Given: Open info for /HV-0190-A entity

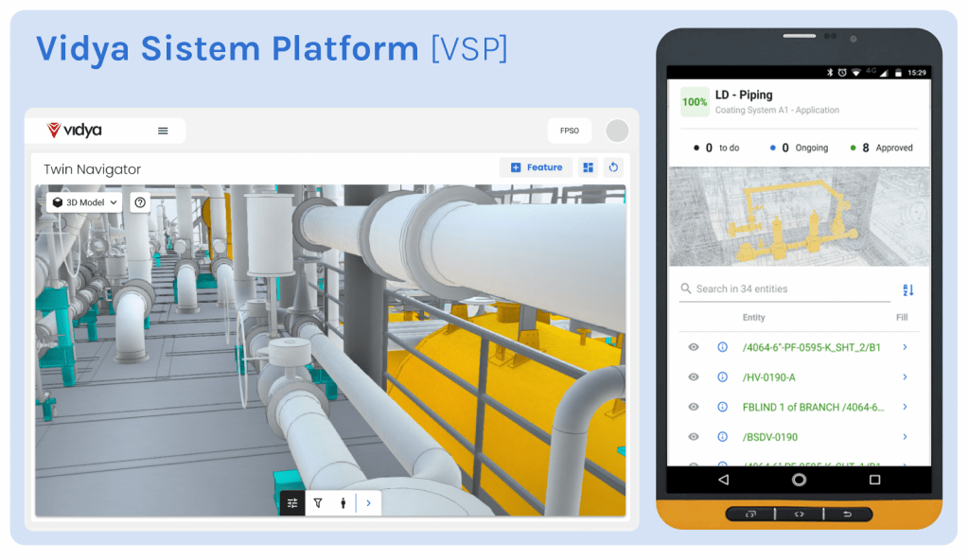Looking at the screenshot, I should click(x=722, y=377).
